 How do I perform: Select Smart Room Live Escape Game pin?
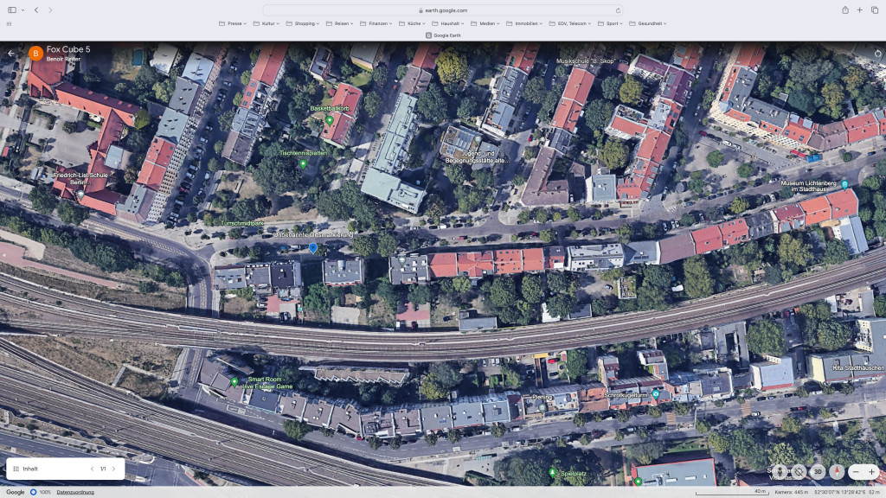point(234,382)
